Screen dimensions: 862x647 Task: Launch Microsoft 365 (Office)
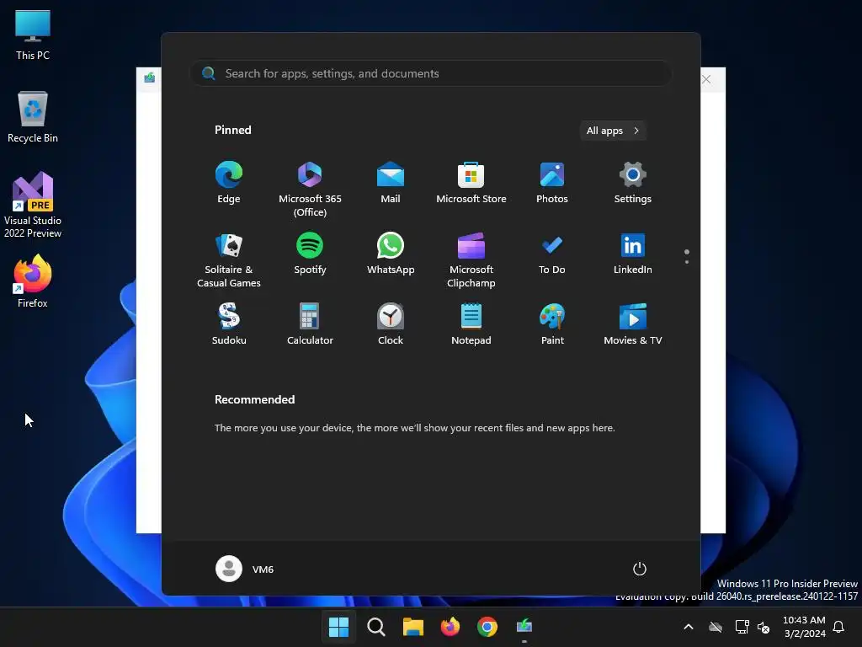click(x=310, y=190)
